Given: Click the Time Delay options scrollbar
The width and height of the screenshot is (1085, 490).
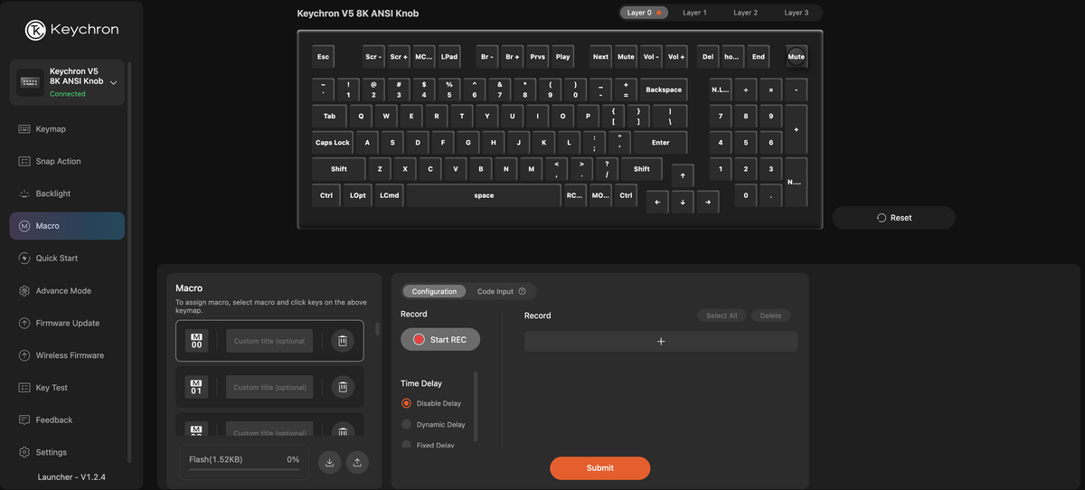Looking at the screenshot, I should point(476,407).
